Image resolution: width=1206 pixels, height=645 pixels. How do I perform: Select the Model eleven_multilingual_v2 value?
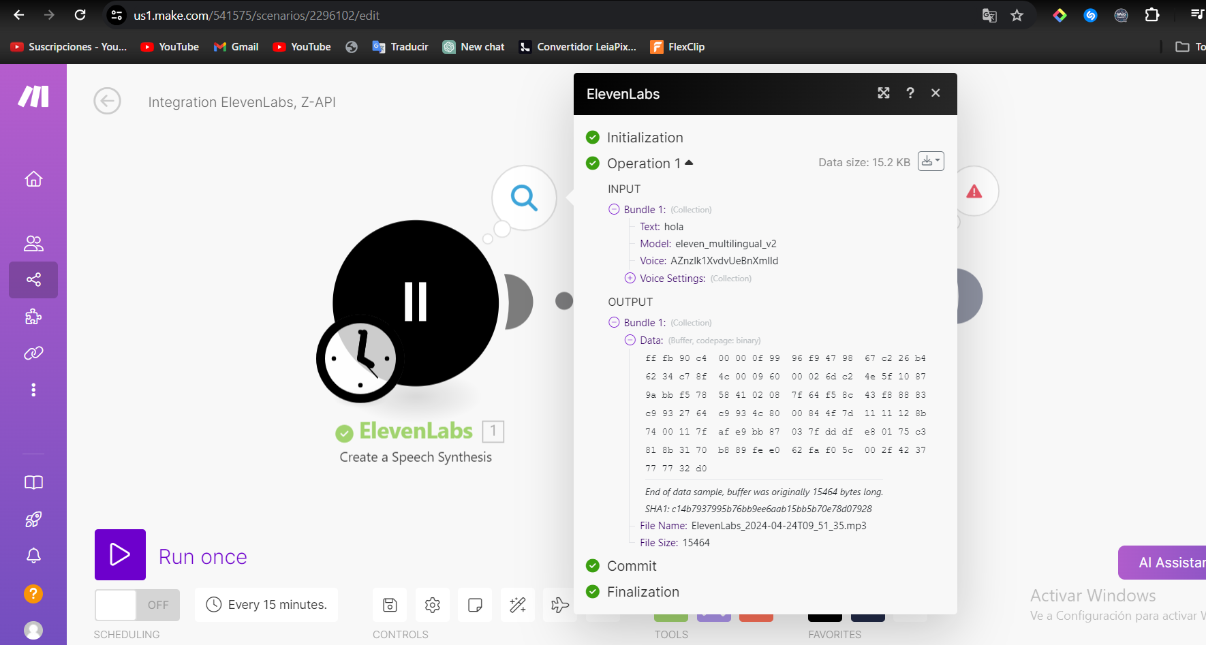[x=726, y=244]
